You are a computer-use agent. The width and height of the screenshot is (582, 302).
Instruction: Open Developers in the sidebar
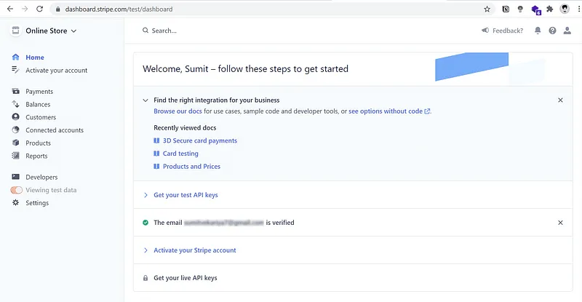click(x=41, y=177)
